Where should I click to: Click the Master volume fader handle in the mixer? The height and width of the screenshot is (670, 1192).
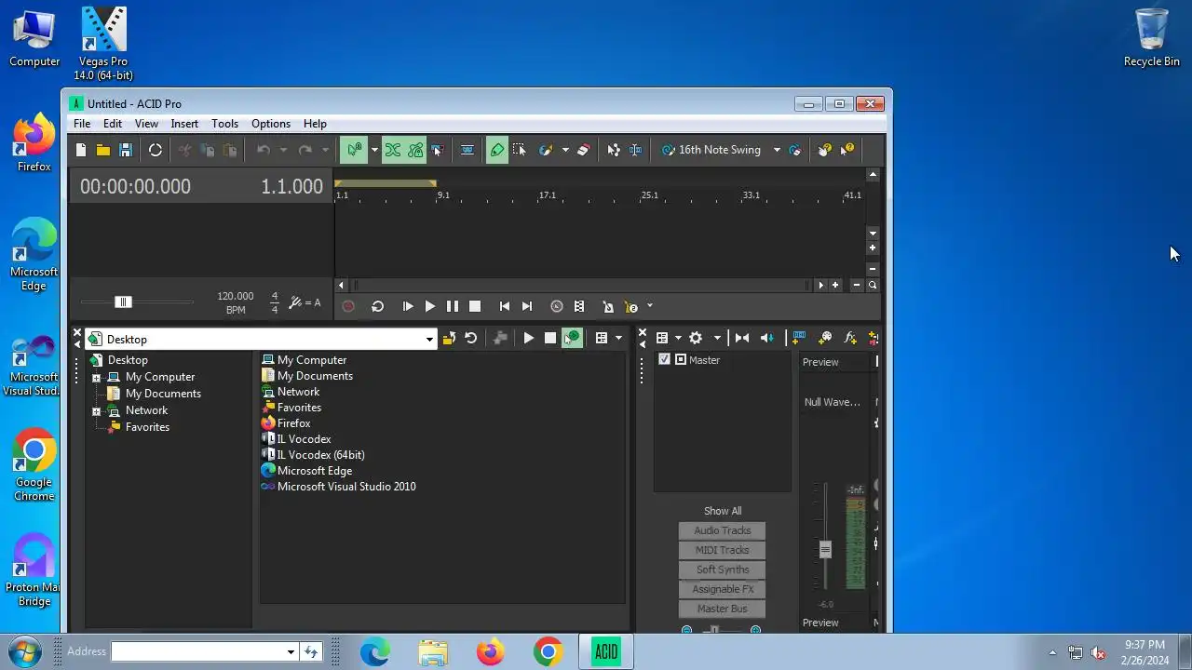tap(825, 549)
